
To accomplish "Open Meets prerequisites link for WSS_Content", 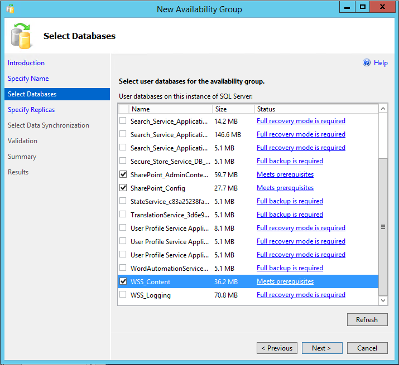I will click(285, 281).
